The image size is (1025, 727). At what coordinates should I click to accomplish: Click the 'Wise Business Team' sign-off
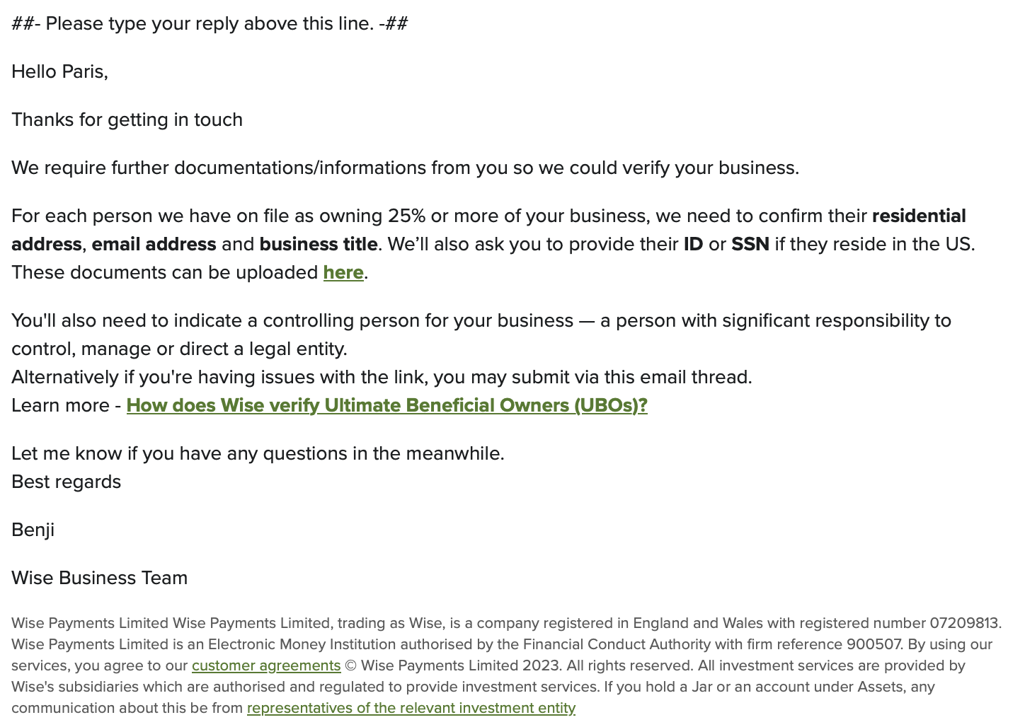tap(99, 578)
